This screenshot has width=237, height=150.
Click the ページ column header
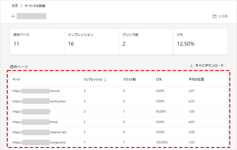[16, 80]
